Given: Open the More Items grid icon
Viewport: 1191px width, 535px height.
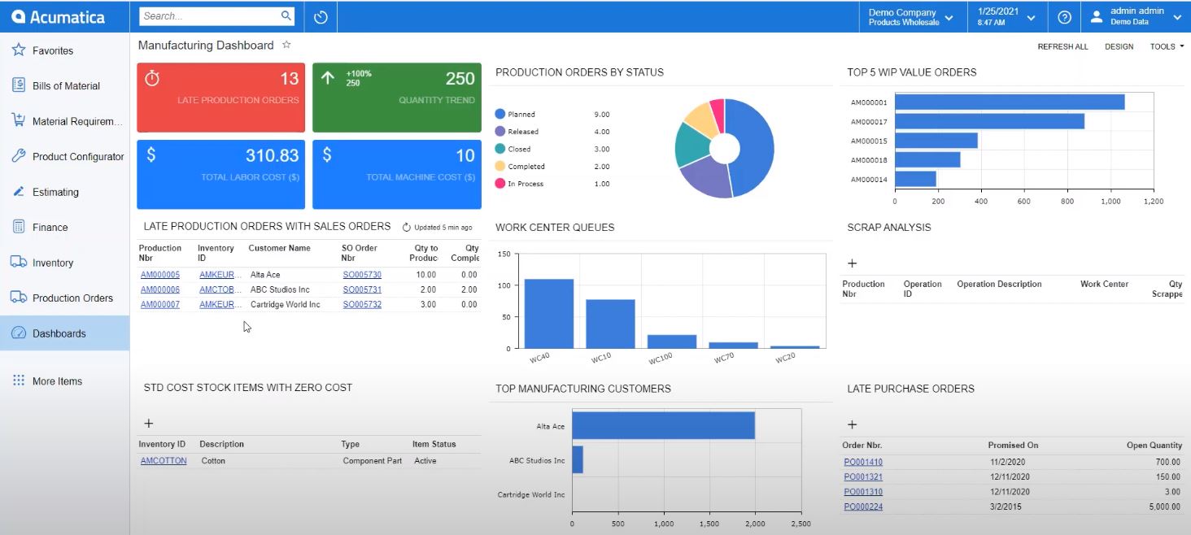Looking at the screenshot, I should click(x=19, y=381).
